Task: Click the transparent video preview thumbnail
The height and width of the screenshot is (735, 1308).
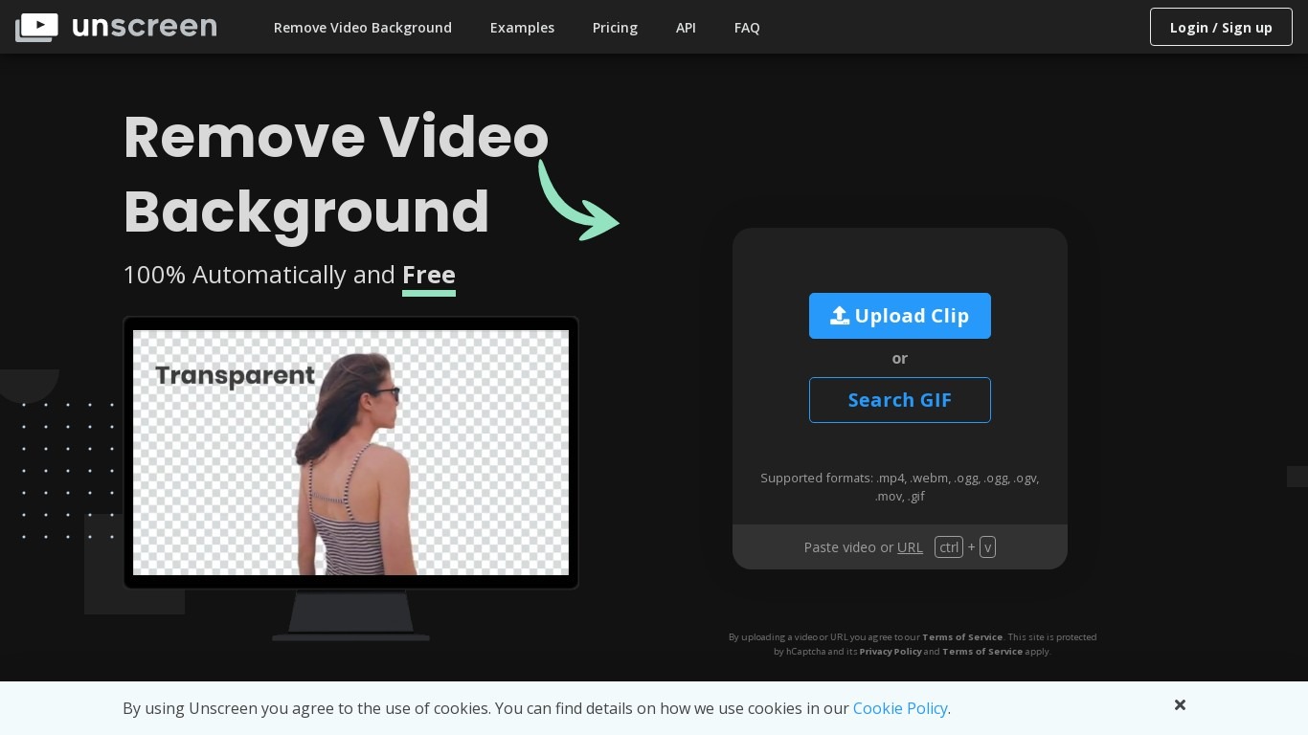Action: (351, 453)
